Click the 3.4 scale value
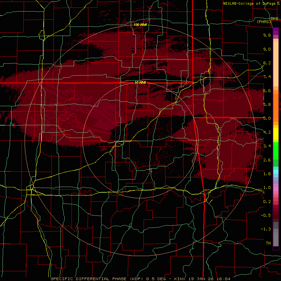The image size is (281, 281). tap(267, 146)
